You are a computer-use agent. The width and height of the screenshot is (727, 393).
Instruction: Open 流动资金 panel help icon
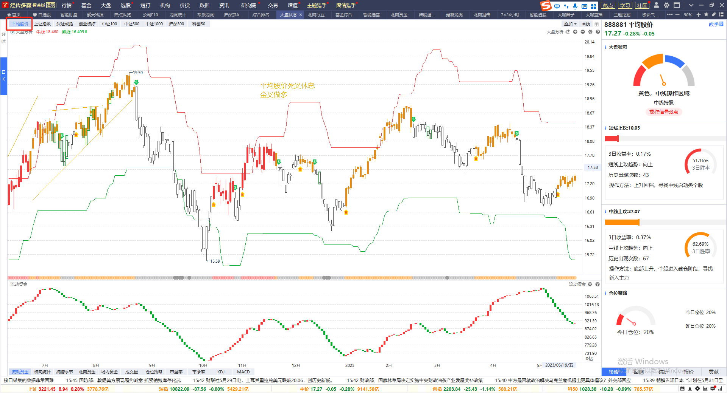(598, 284)
